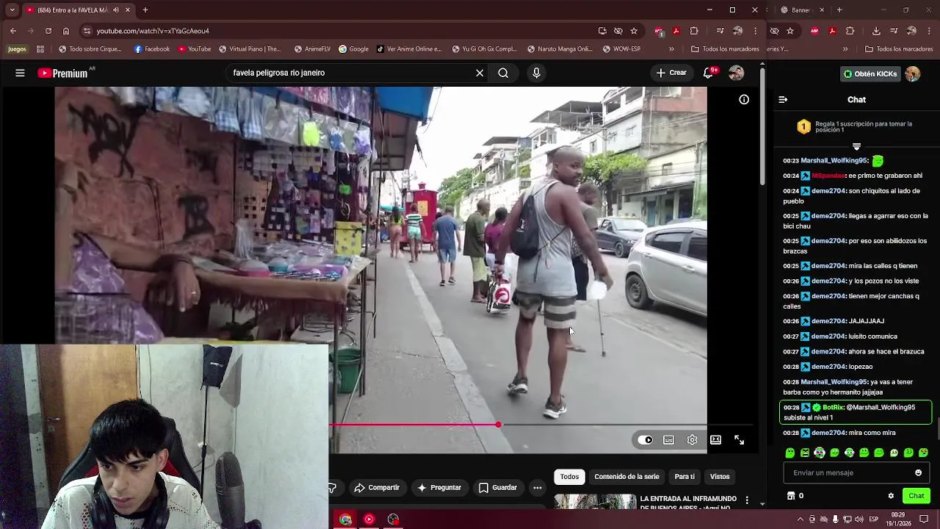940x529 pixels.
Task: Open the player settings gear
Action: [692, 440]
